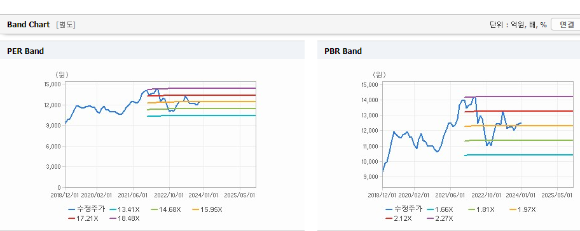580x231 pixels.
Task: Click the PER Band panel header
Action: (152, 51)
